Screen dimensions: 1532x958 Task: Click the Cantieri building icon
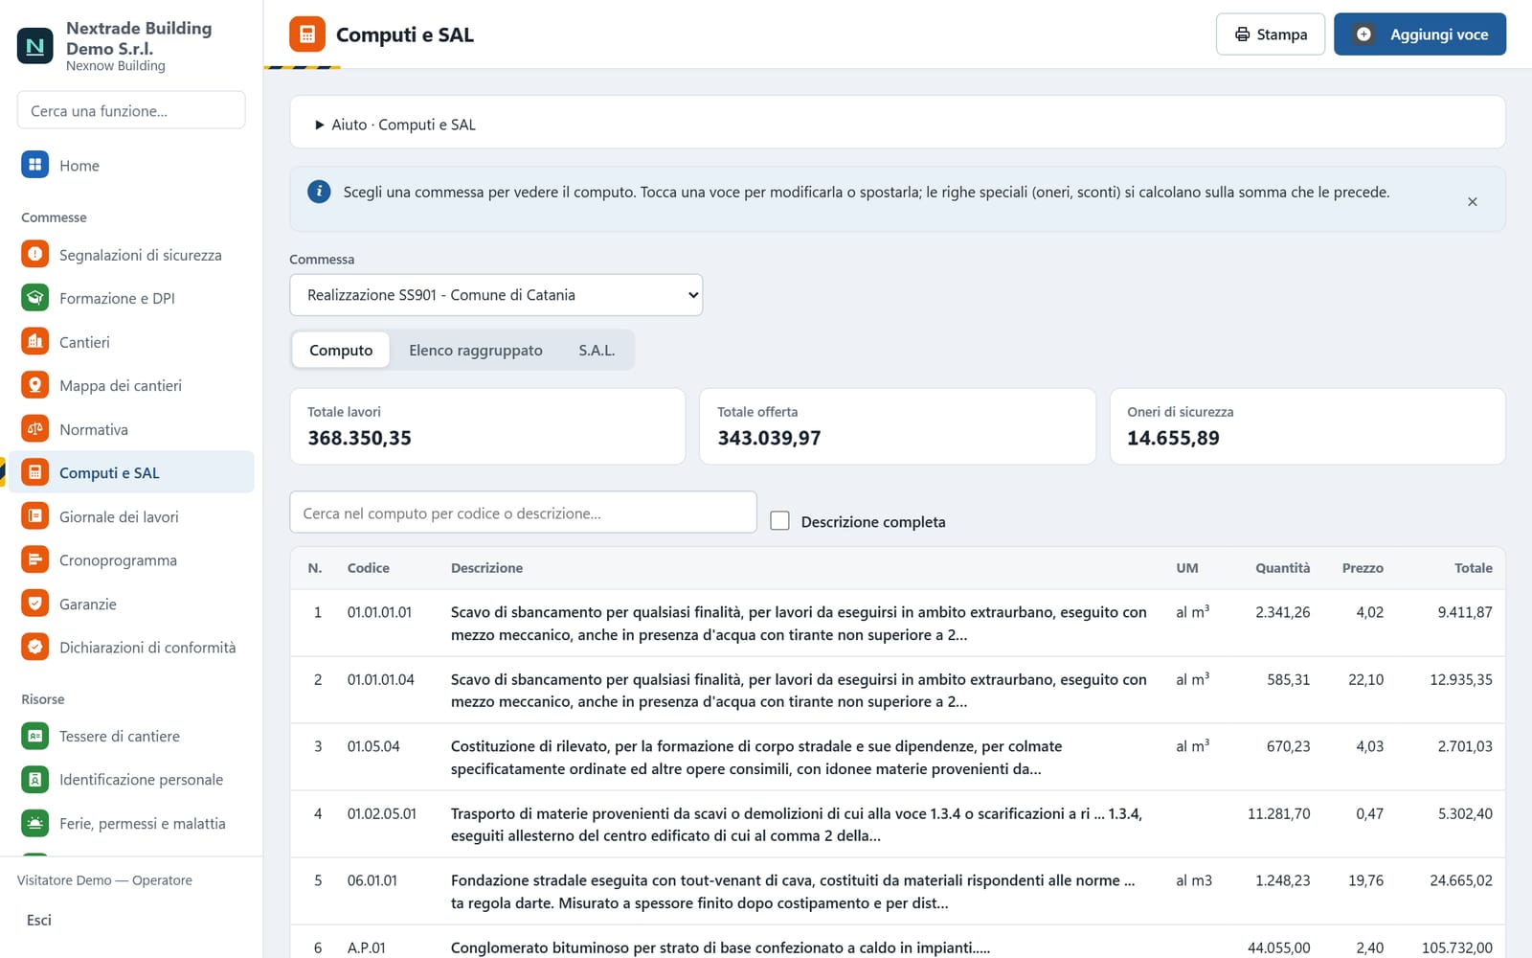point(35,342)
